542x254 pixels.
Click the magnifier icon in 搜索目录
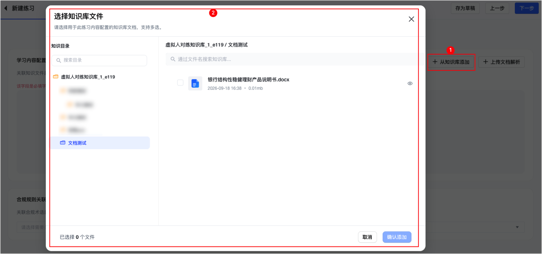[x=58, y=61]
